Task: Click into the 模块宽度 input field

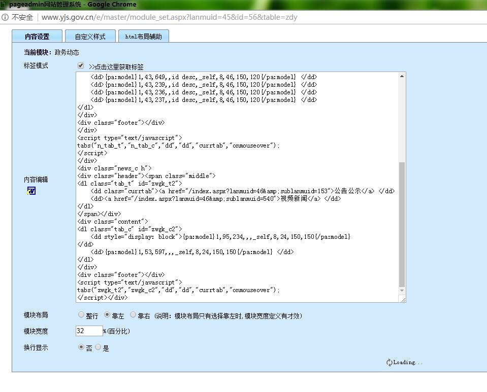Action: pos(89,331)
